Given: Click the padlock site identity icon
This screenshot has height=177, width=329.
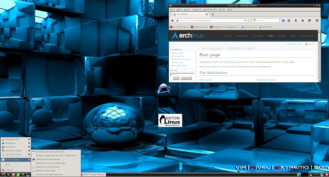Looking at the screenshot, I should [x=177, y=21].
